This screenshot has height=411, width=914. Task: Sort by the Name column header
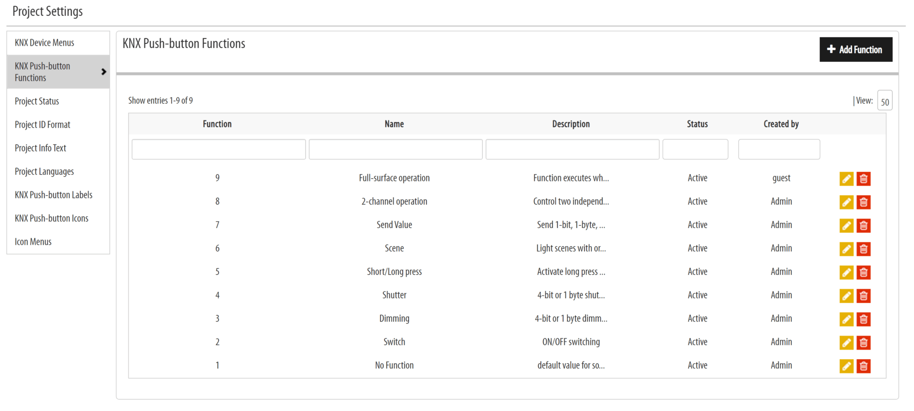[394, 124]
